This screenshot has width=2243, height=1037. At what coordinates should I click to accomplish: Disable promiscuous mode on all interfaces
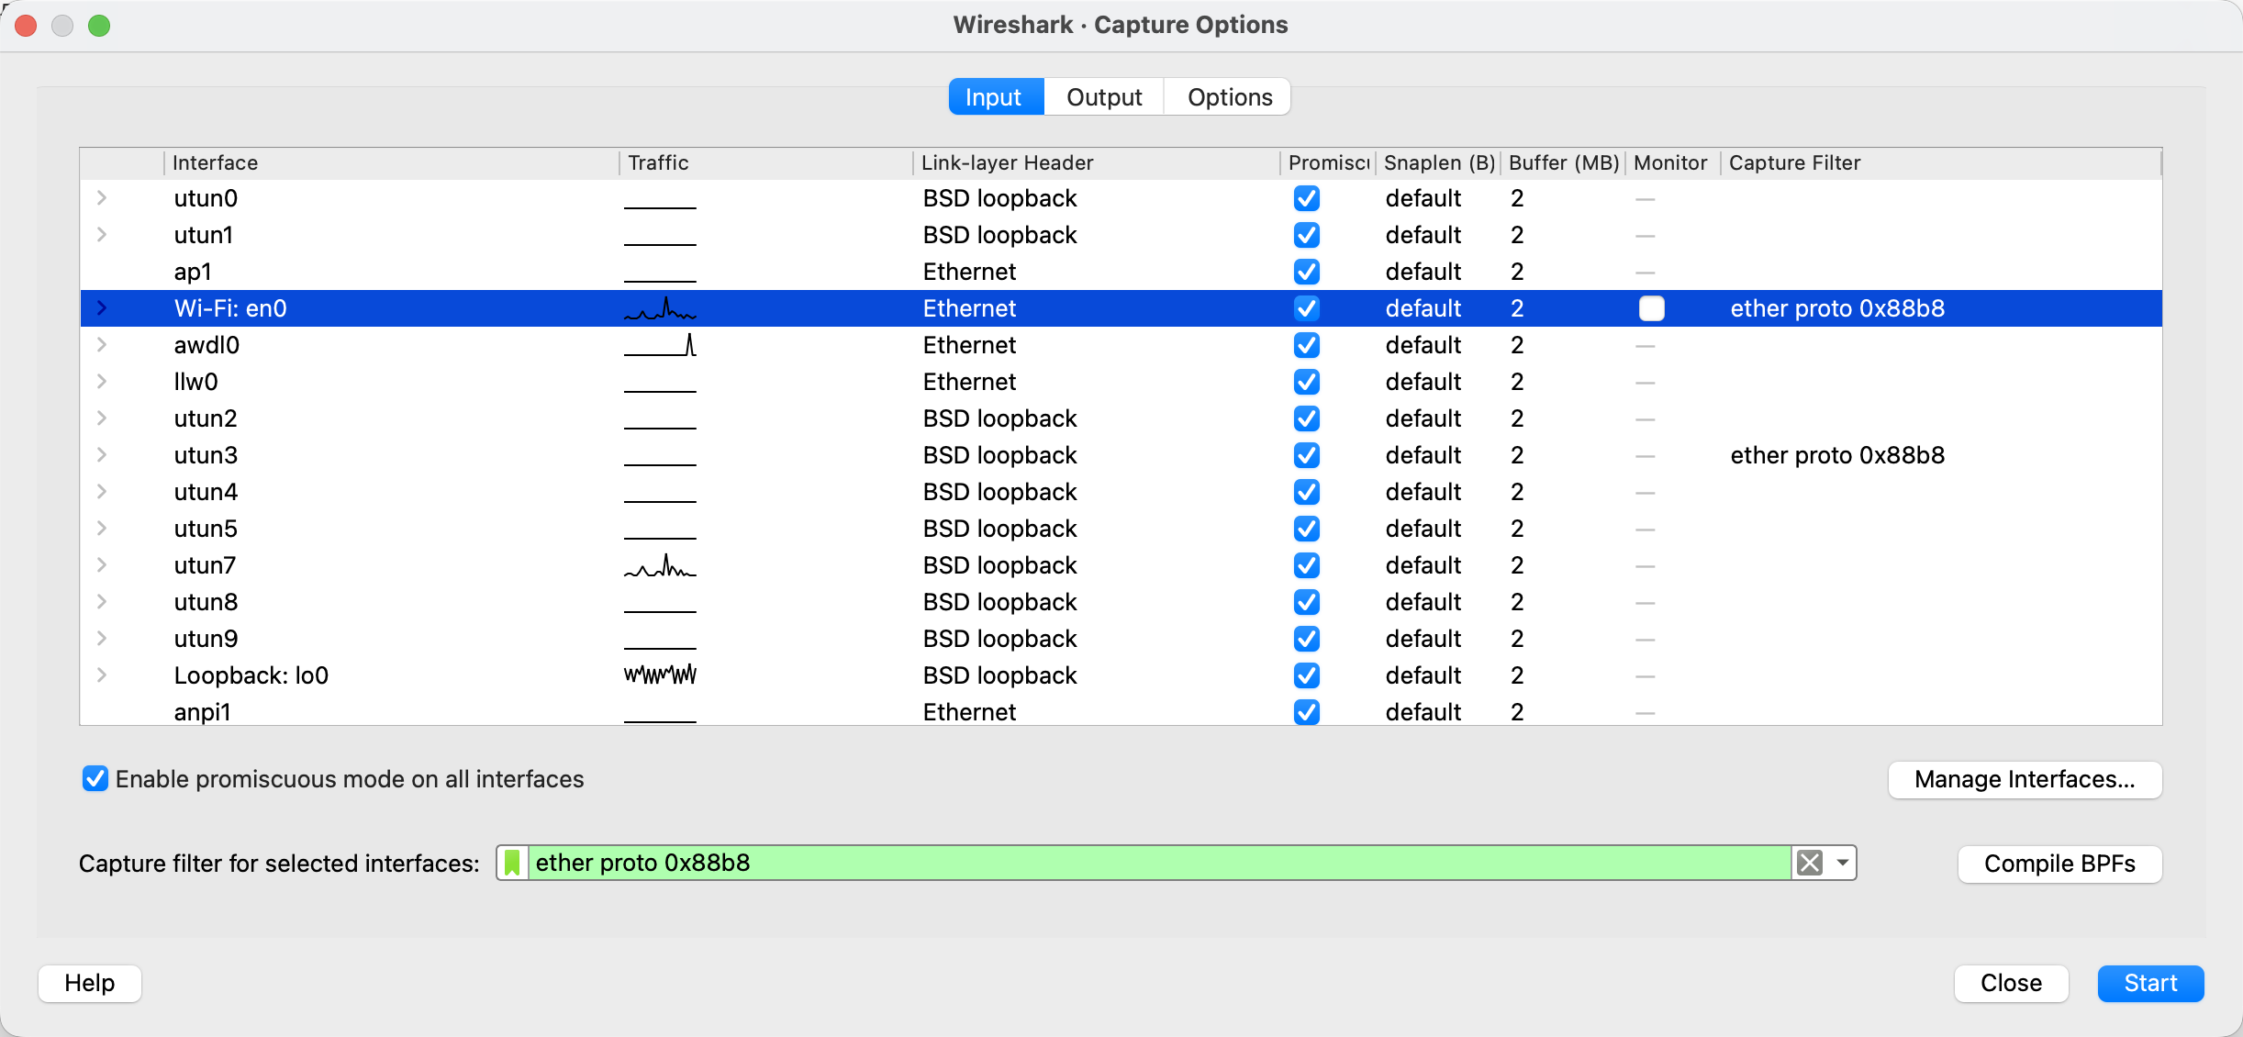click(x=95, y=779)
